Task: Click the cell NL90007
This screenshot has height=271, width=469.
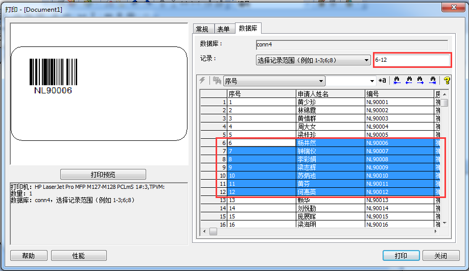Action: pyautogui.click(x=400, y=151)
